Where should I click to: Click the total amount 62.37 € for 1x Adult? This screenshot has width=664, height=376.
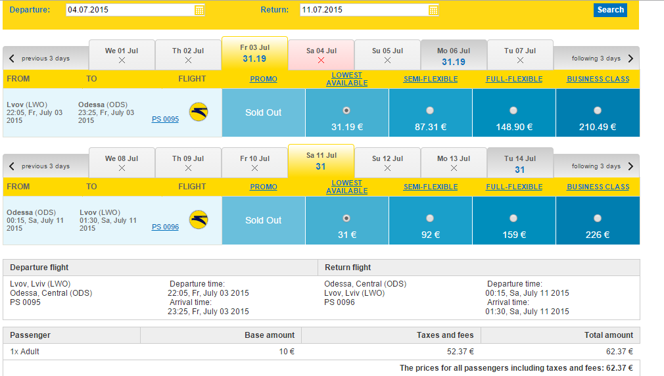pos(619,352)
